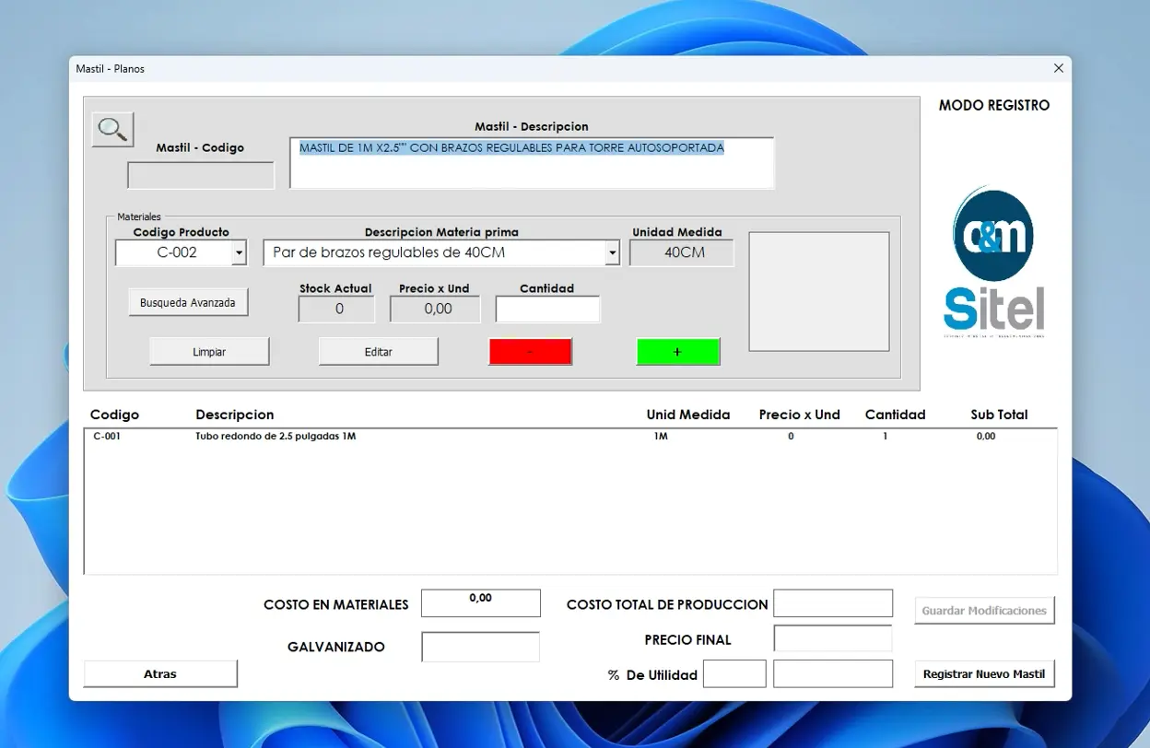Click the magnifying glass search icon

tap(112, 129)
